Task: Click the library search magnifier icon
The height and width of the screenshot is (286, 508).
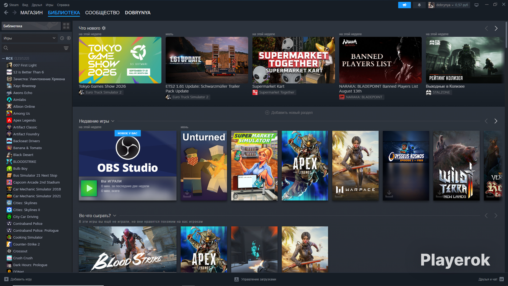Action: point(6,48)
